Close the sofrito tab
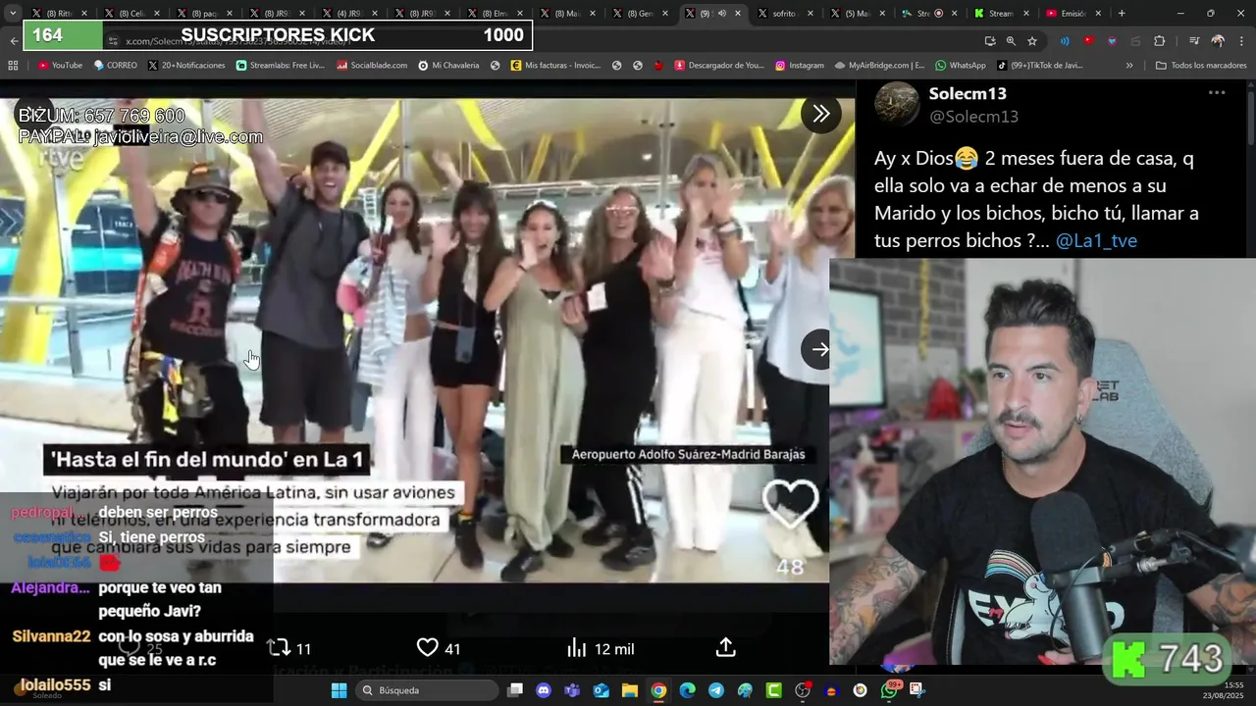Image resolution: width=1256 pixels, height=706 pixels. point(811,14)
